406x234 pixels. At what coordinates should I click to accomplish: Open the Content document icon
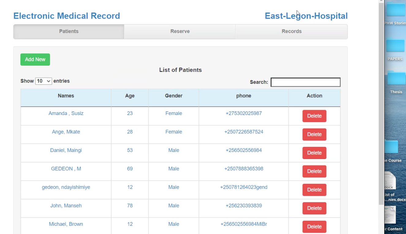(390, 214)
